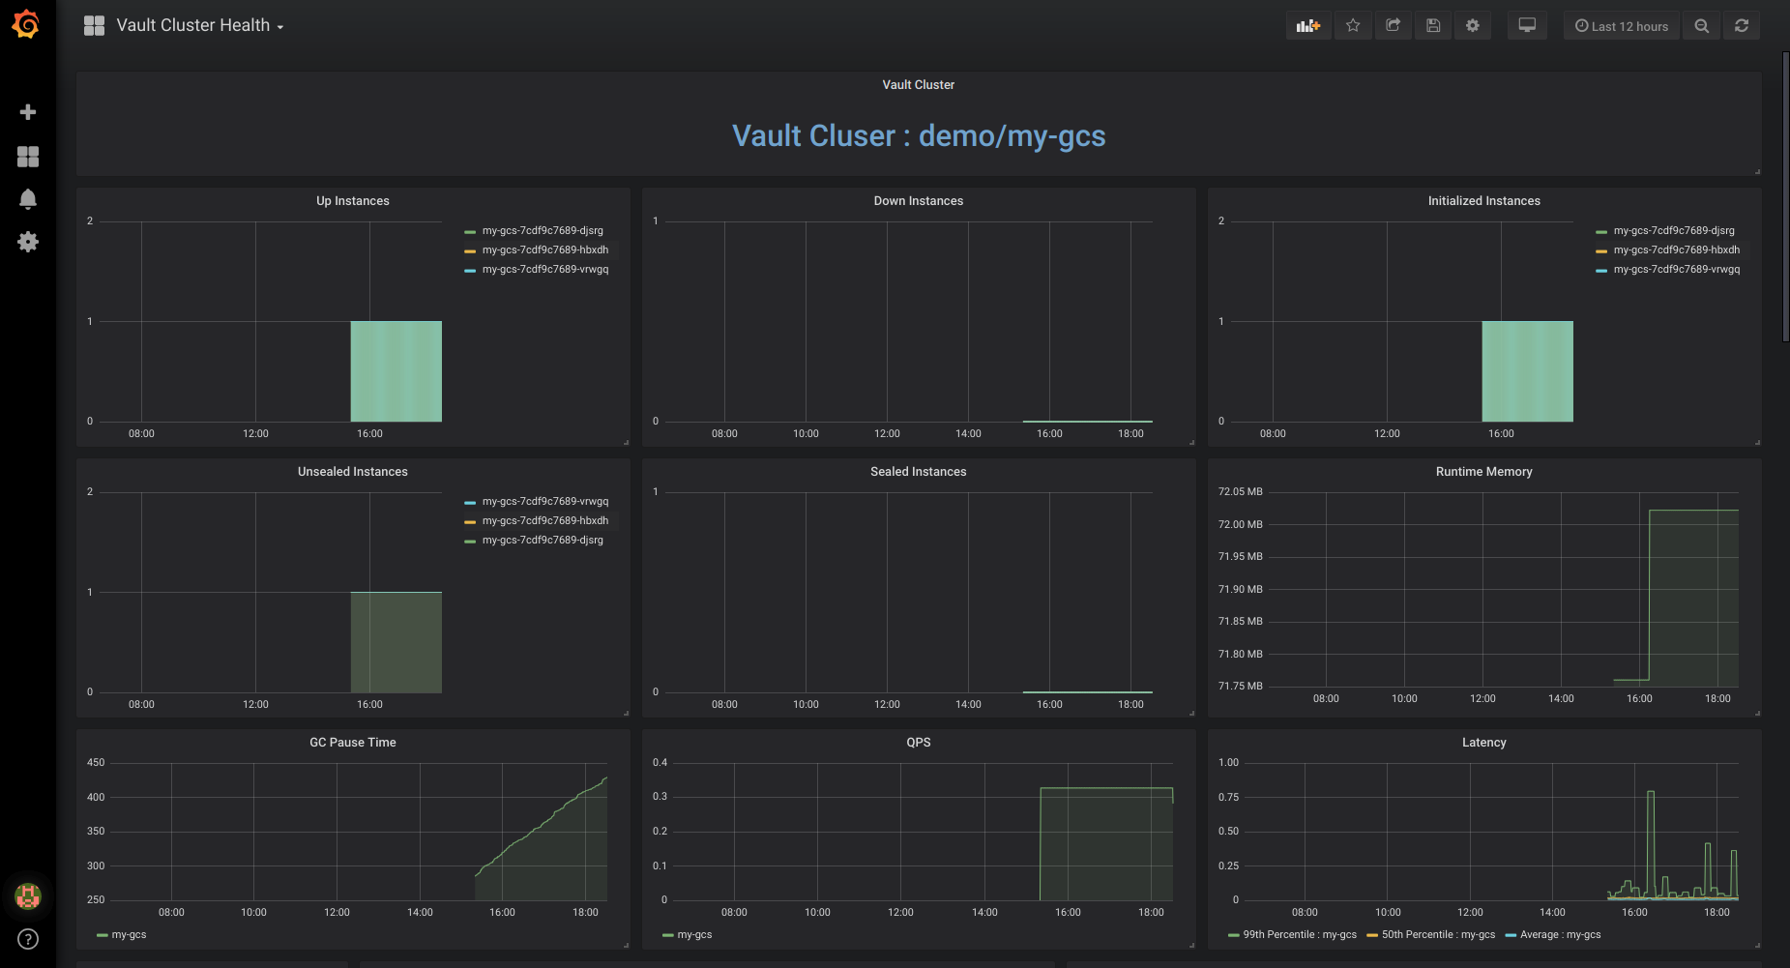Open Alerting via the sidebar bell icon

tap(28, 198)
